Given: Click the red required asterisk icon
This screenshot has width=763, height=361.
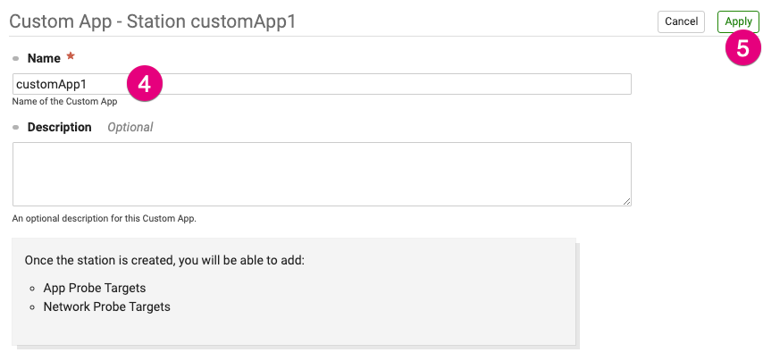Looking at the screenshot, I should click(x=71, y=56).
